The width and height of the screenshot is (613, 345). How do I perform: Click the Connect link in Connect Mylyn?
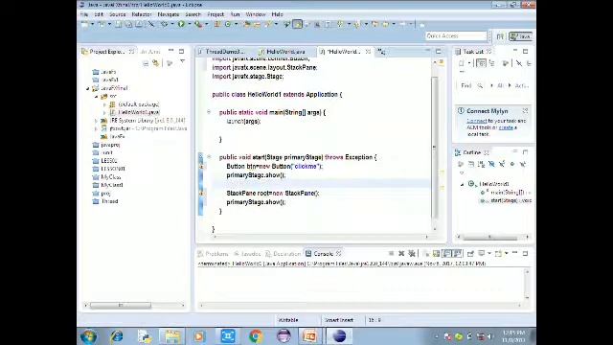[476, 121]
